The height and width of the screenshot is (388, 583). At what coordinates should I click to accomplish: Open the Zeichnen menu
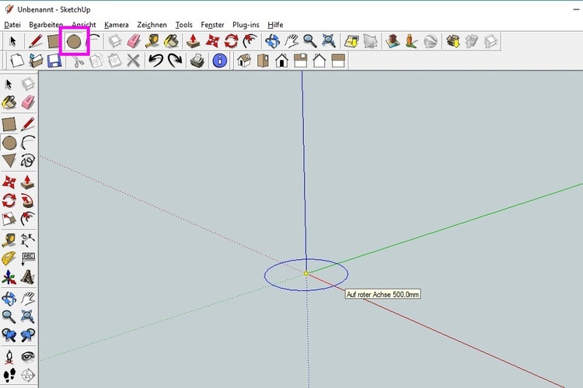tap(152, 25)
